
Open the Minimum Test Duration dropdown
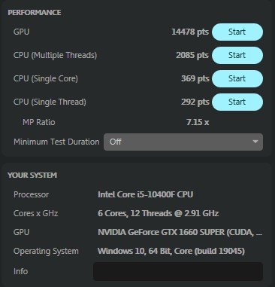coord(183,142)
